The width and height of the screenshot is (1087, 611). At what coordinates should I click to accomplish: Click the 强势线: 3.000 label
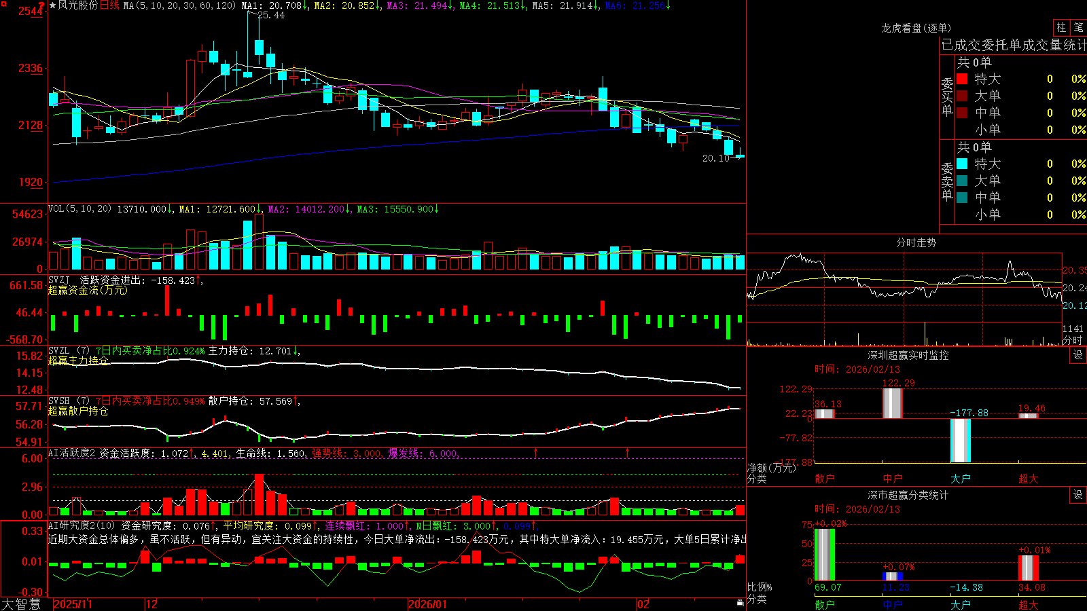[x=346, y=453]
